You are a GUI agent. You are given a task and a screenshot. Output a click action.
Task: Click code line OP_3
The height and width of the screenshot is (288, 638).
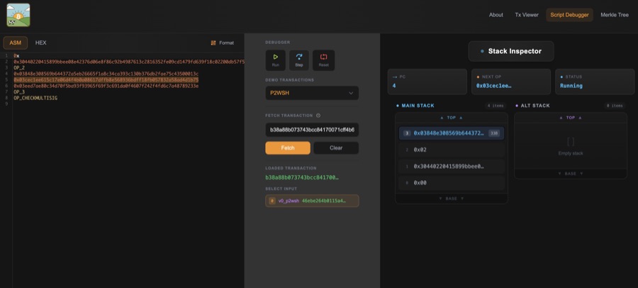click(19, 92)
